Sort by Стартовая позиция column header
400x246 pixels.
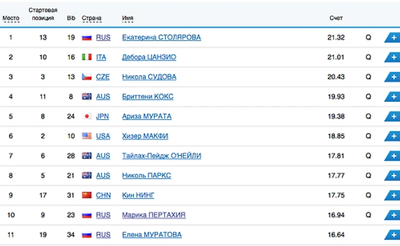43,14
